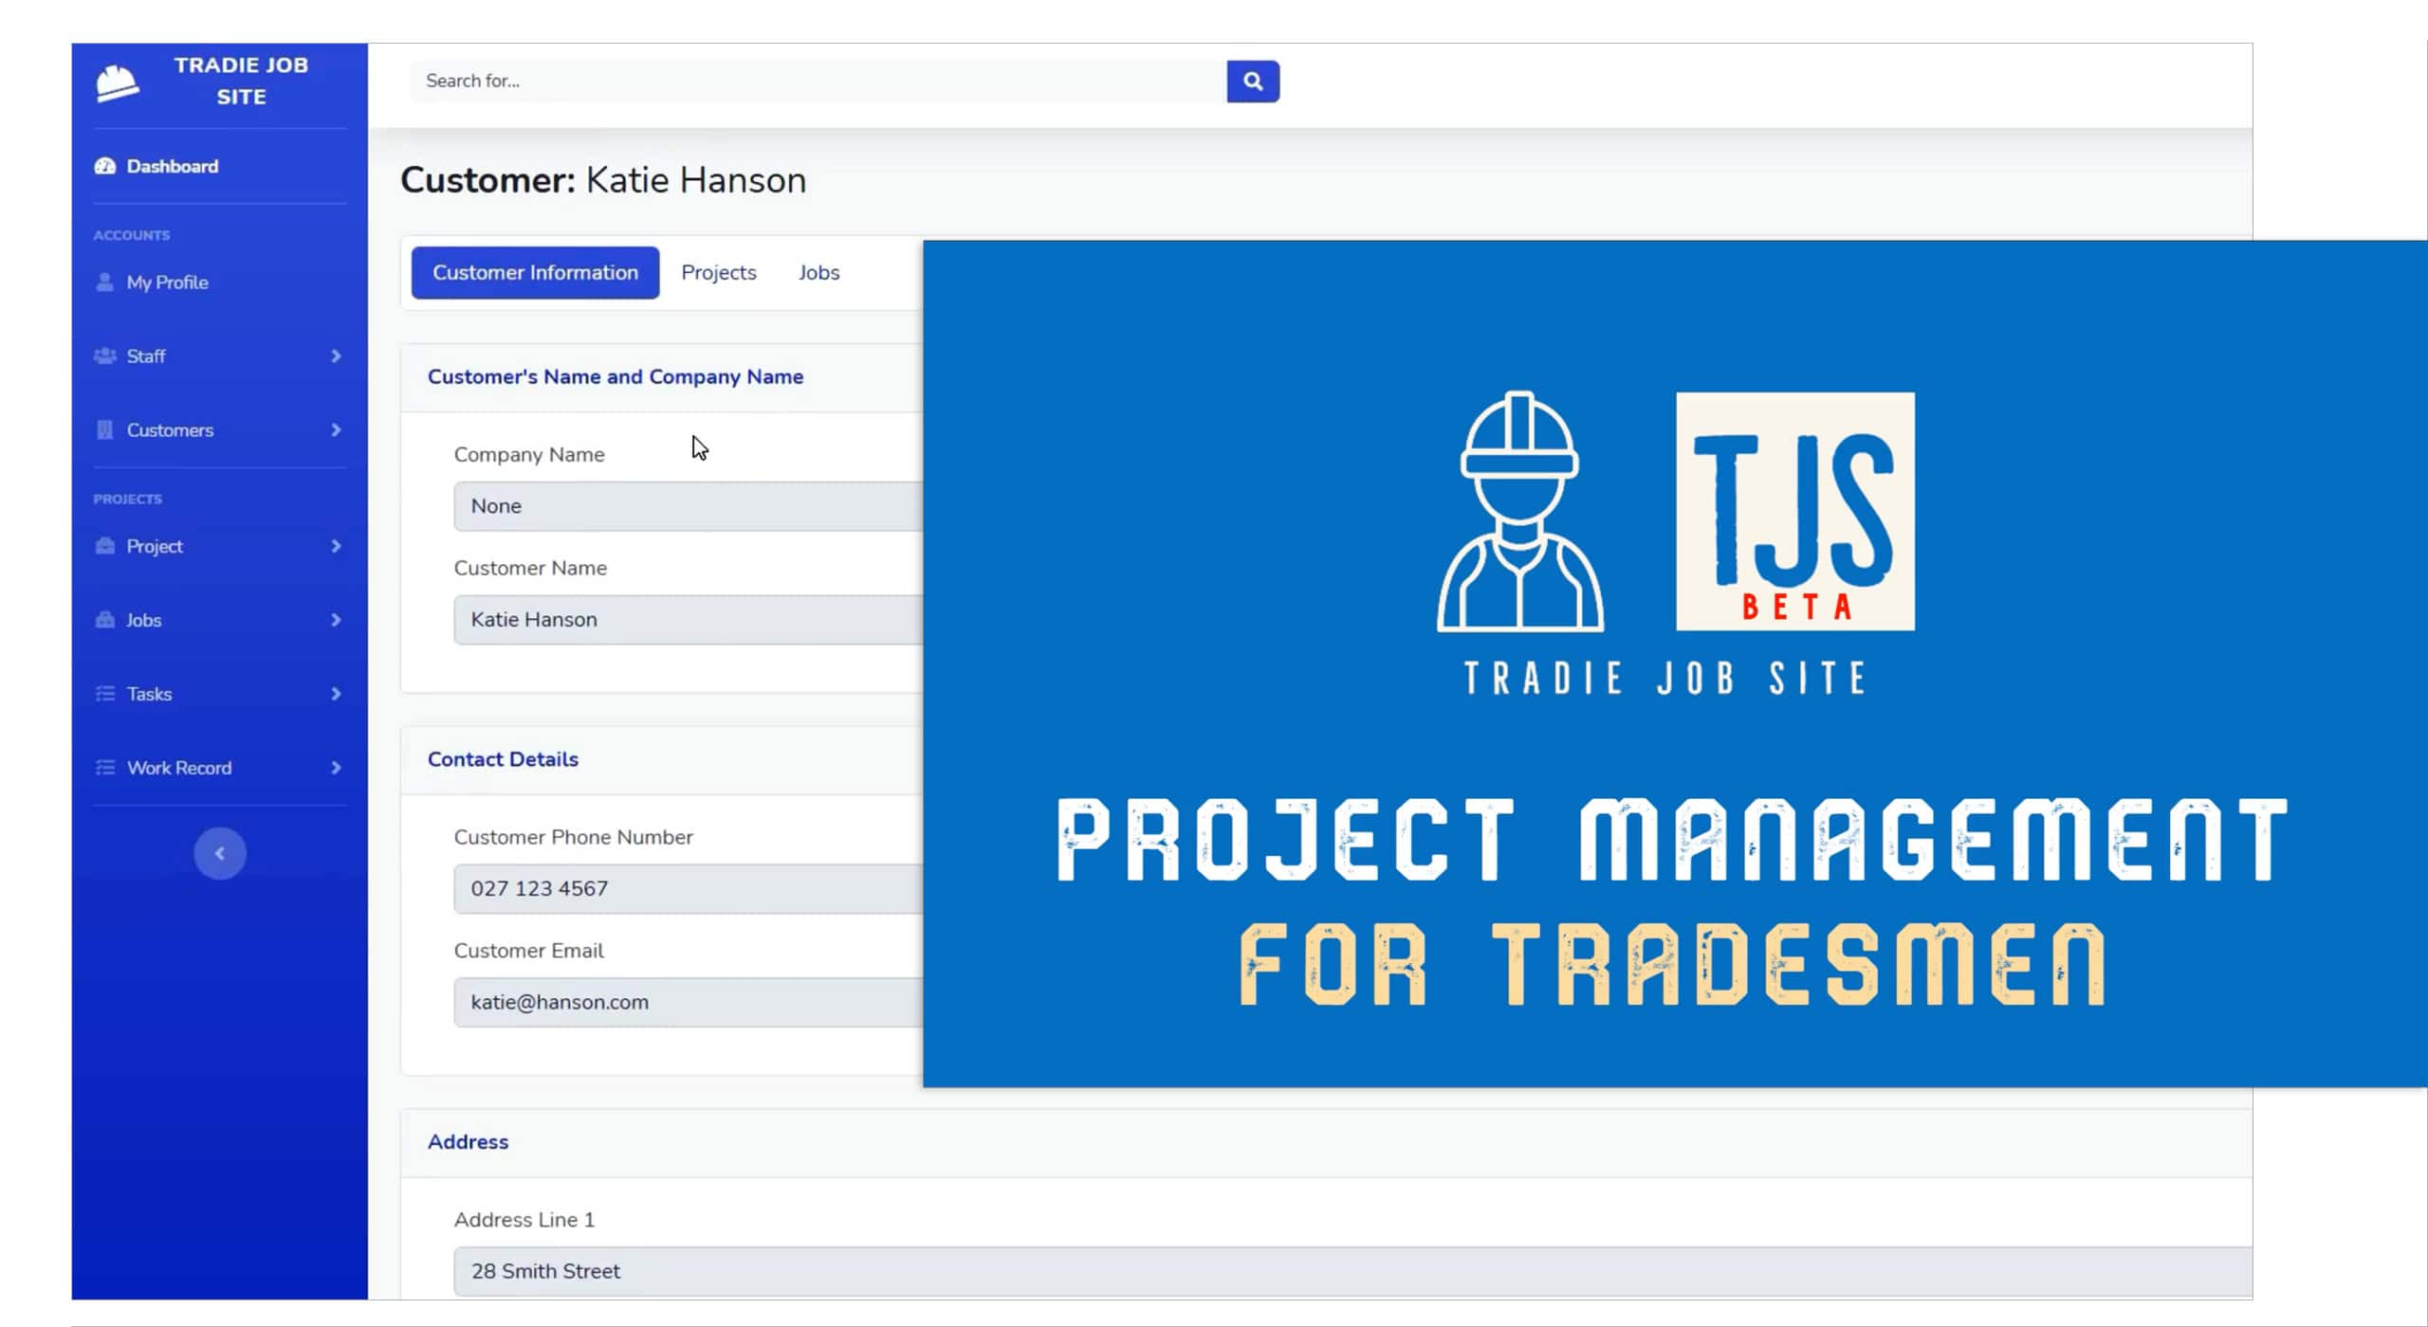Click the Customer Information button
This screenshot has height=1327, width=2428.
tap(533, 271)
